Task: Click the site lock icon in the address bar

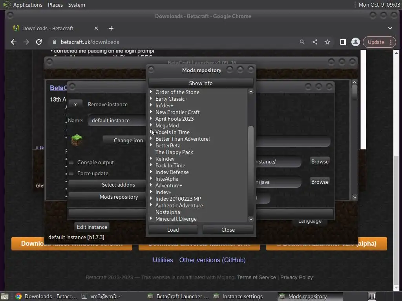Action: [x=54, y=42]
